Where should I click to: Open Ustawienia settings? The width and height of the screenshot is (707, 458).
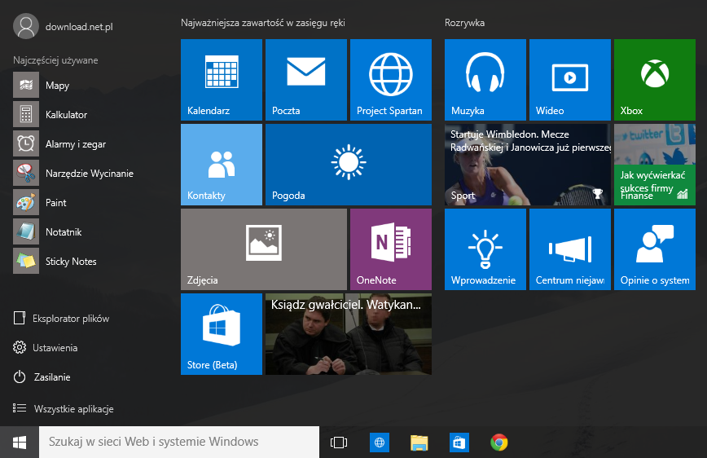pyautogui.click(x=45, y=347)
